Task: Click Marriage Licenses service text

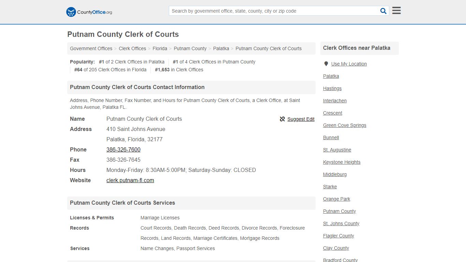Action: (x=160, y=218)
